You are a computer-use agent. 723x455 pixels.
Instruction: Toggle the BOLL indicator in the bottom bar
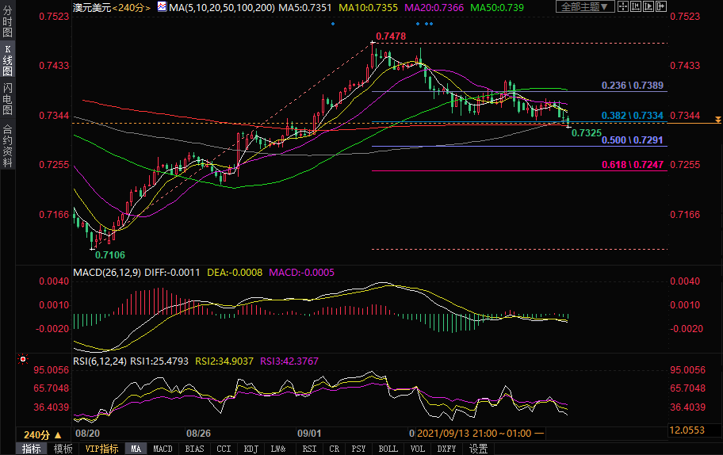click(x=388, y=449)
